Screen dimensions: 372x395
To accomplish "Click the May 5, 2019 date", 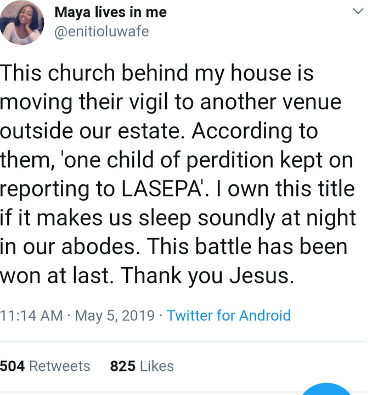I will coord(114,316).
